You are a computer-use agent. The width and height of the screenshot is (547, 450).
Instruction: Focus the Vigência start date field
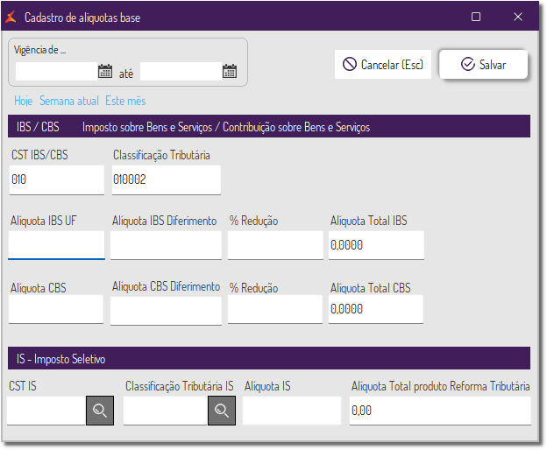pyautogui.click(x=56, y=72)
